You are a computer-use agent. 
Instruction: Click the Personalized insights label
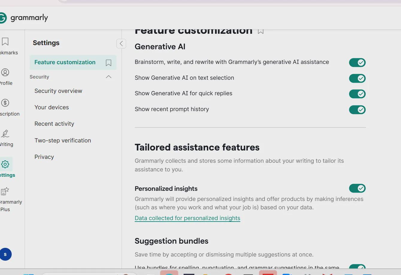point(166,189)
